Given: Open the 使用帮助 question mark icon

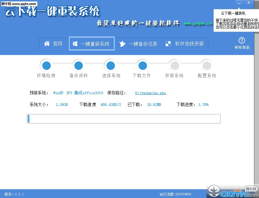Looking at the screenshot, I should (242, 40).
